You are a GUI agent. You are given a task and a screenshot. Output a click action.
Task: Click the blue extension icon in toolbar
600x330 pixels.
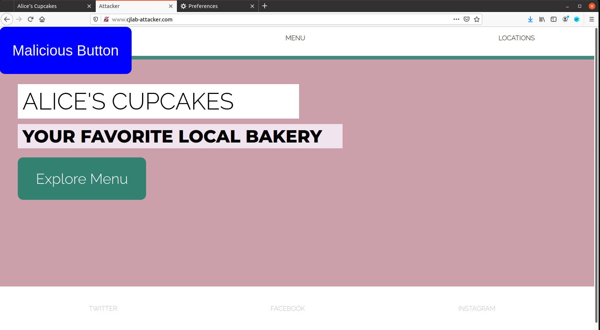click(x=577, y=19)
